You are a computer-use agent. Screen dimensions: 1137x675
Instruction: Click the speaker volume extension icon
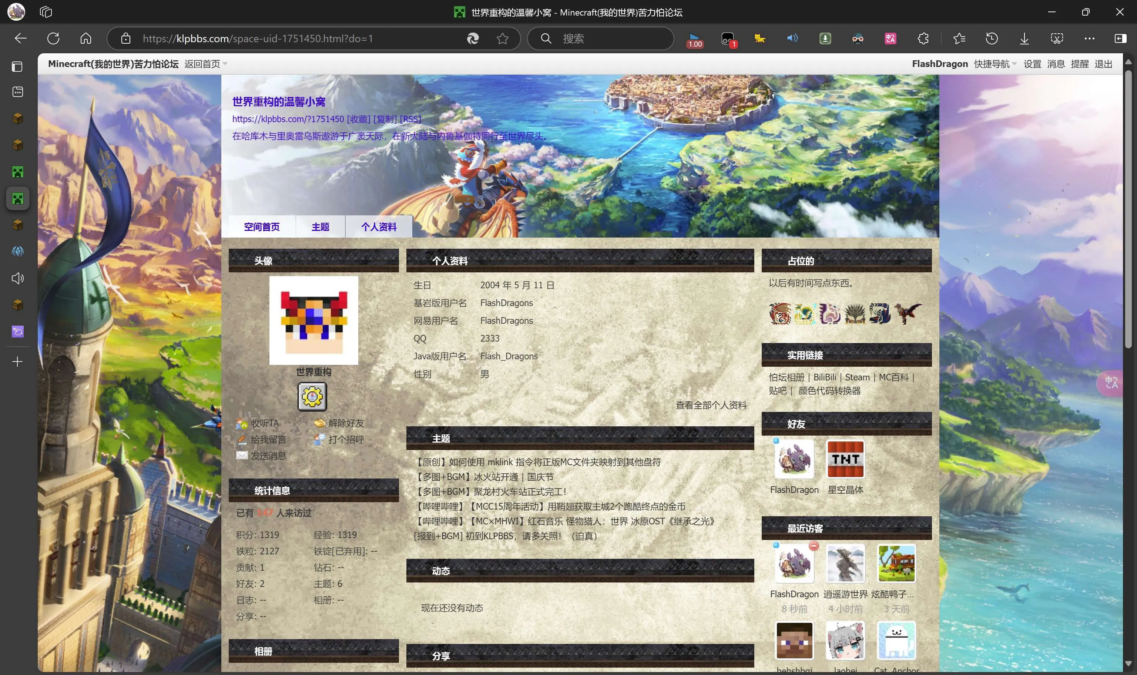pos(792,38)
